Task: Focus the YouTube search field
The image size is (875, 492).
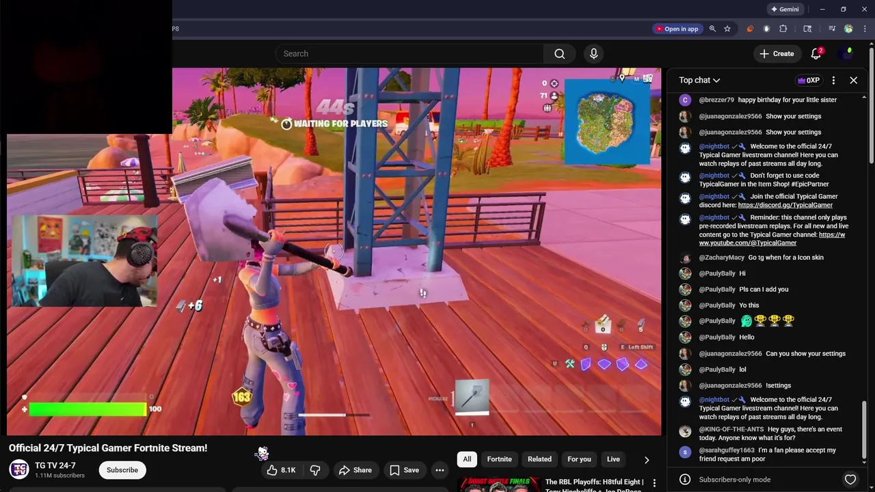Action: coord(409,53)
